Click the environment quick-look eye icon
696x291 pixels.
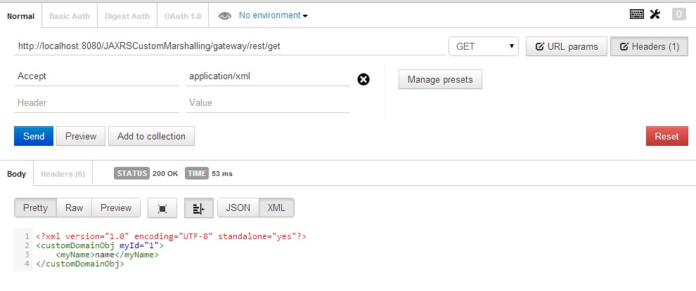point(225,15)
